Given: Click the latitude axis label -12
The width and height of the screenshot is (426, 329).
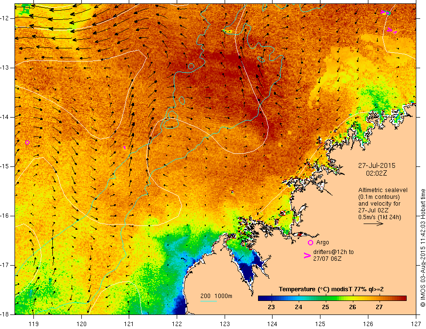Looking at the screenshot, I should click(x=5, y=18).
